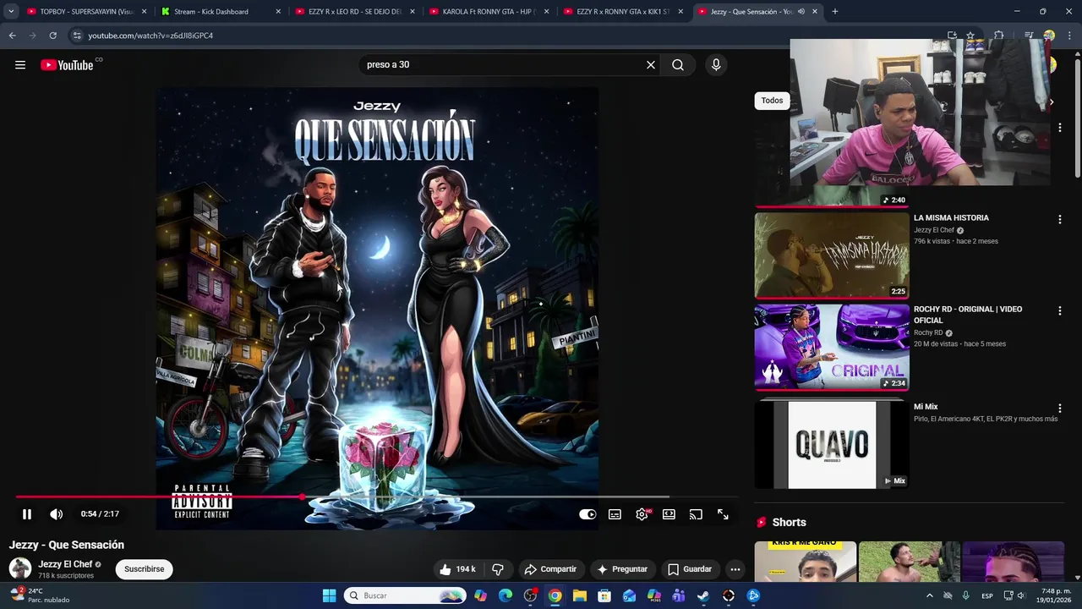Close the Kick Dashboard tab
Viewport: 1082px width, 609px height.
pyautogui.click(x=278, y=12)
